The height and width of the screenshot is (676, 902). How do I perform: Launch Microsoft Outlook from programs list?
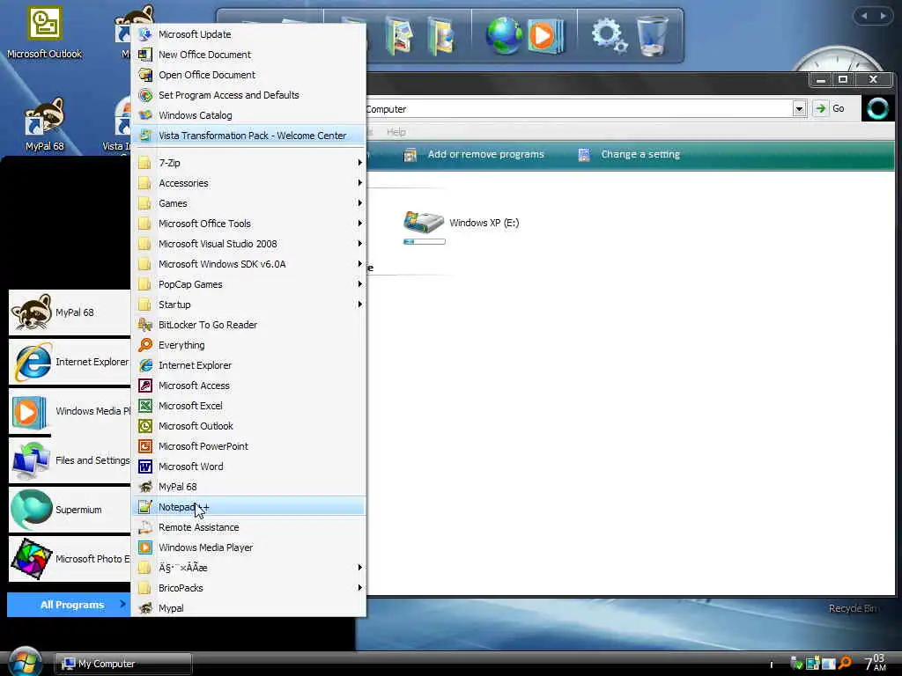[x=249, y=426]
